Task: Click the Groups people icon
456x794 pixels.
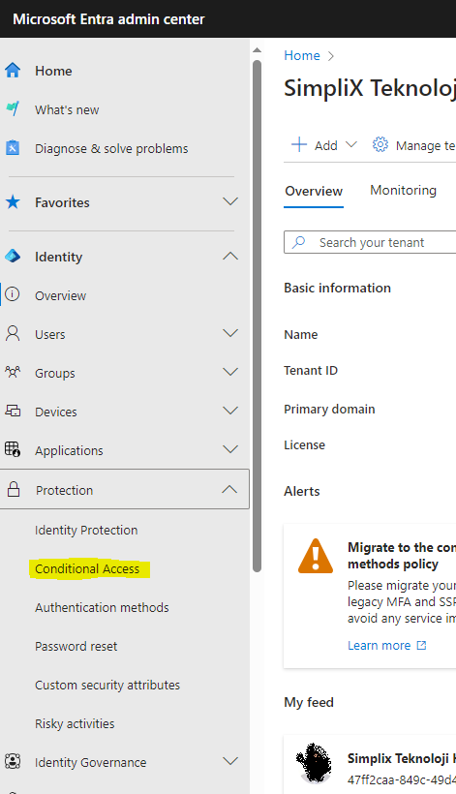Action: tap(13, 372)
